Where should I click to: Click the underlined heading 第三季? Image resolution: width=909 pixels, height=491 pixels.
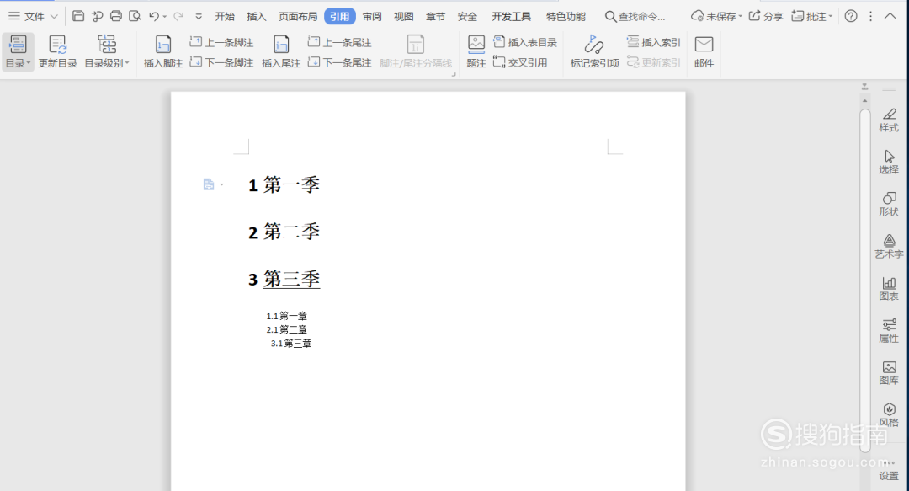click(x=284, y=279)
